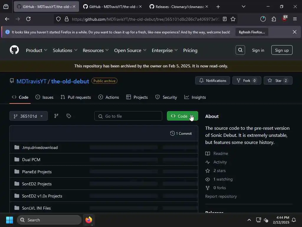Click Sign in
The image size is (302, 227).
coord(258,50)
